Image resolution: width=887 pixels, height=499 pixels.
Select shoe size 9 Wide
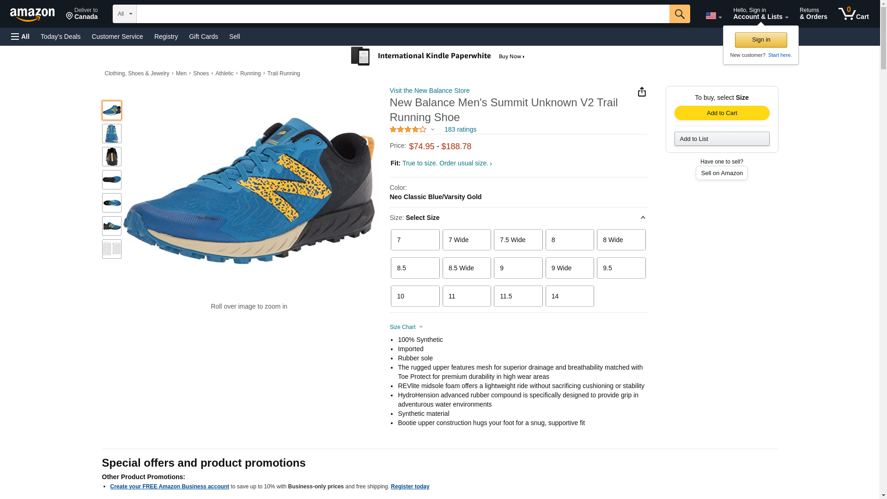569,268
